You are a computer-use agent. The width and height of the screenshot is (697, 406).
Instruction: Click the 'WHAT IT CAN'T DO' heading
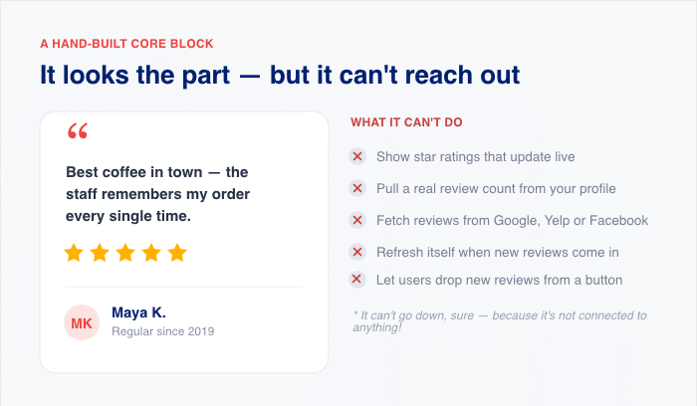coord(406,122)
